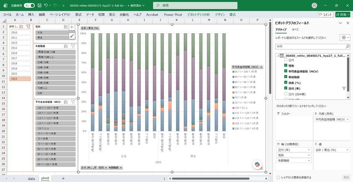Click the Copilot icon on the chart
Image resolution: width=353 pixels, height=182 pixels.
coord(257,164)
